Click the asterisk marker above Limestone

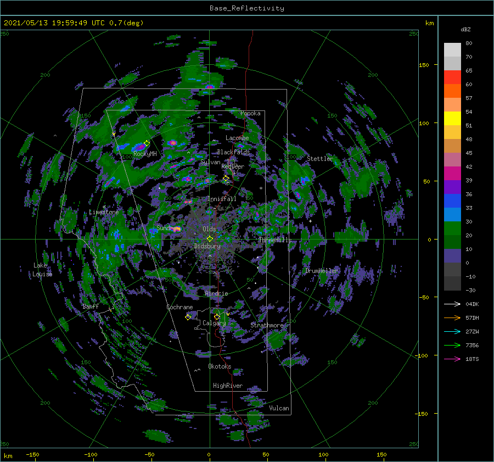(x=104, y=207)
